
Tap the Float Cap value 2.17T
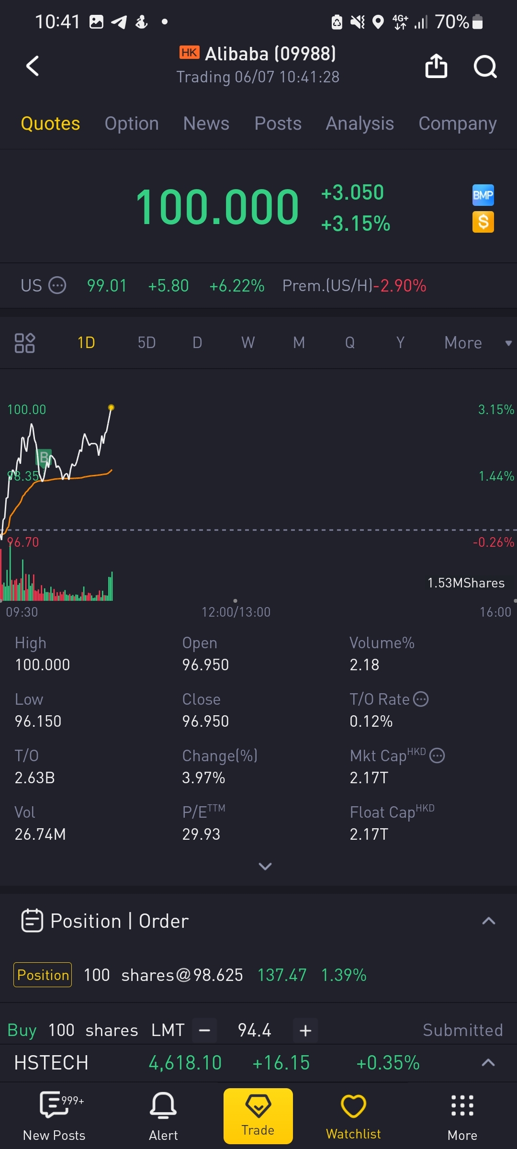[x=369, y=834]
